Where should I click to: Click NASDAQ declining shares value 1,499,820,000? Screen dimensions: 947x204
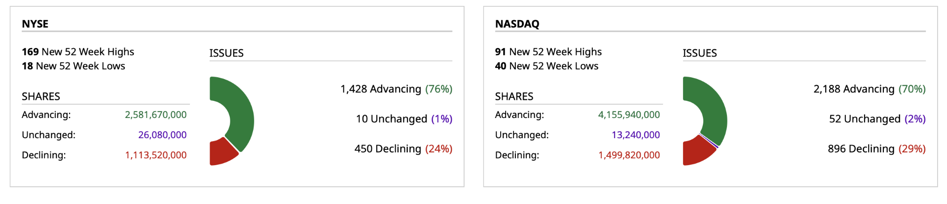(629, 155)
